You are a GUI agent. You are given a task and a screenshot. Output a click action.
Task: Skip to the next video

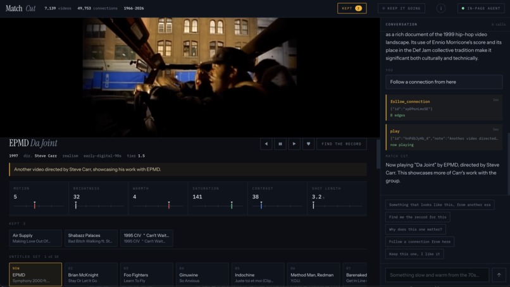point(294,143)
